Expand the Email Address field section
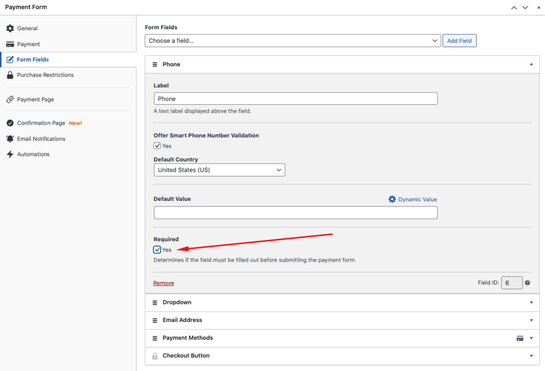This screenshot has height=371, width=545. [531, 321]
